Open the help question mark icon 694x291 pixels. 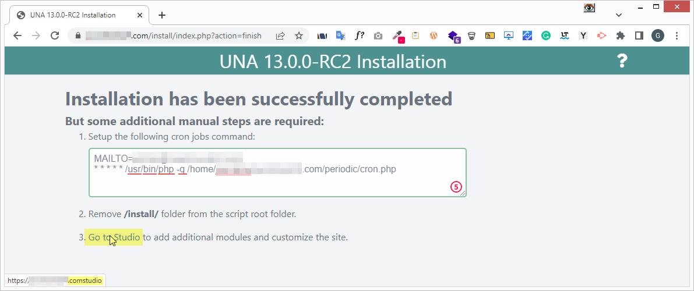622,61
